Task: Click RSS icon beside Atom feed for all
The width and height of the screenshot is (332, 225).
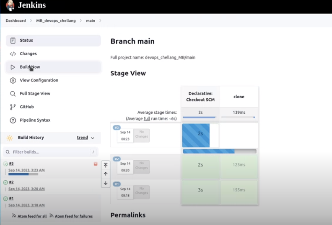Action: [x=14, y=216]
